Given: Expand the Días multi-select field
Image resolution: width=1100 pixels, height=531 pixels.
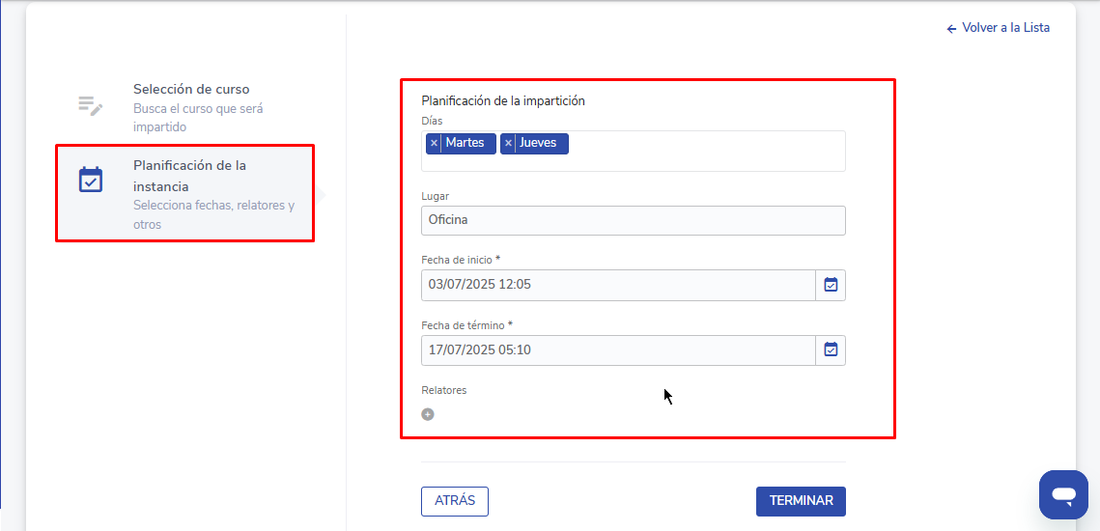Looking at the screenshot, I should pos(705,152).
